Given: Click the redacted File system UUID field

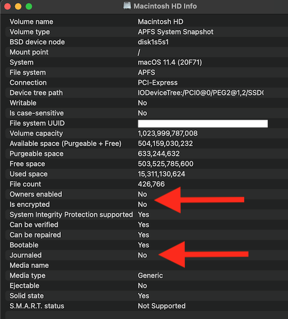Looking at the screenshot, I should 203,123.
